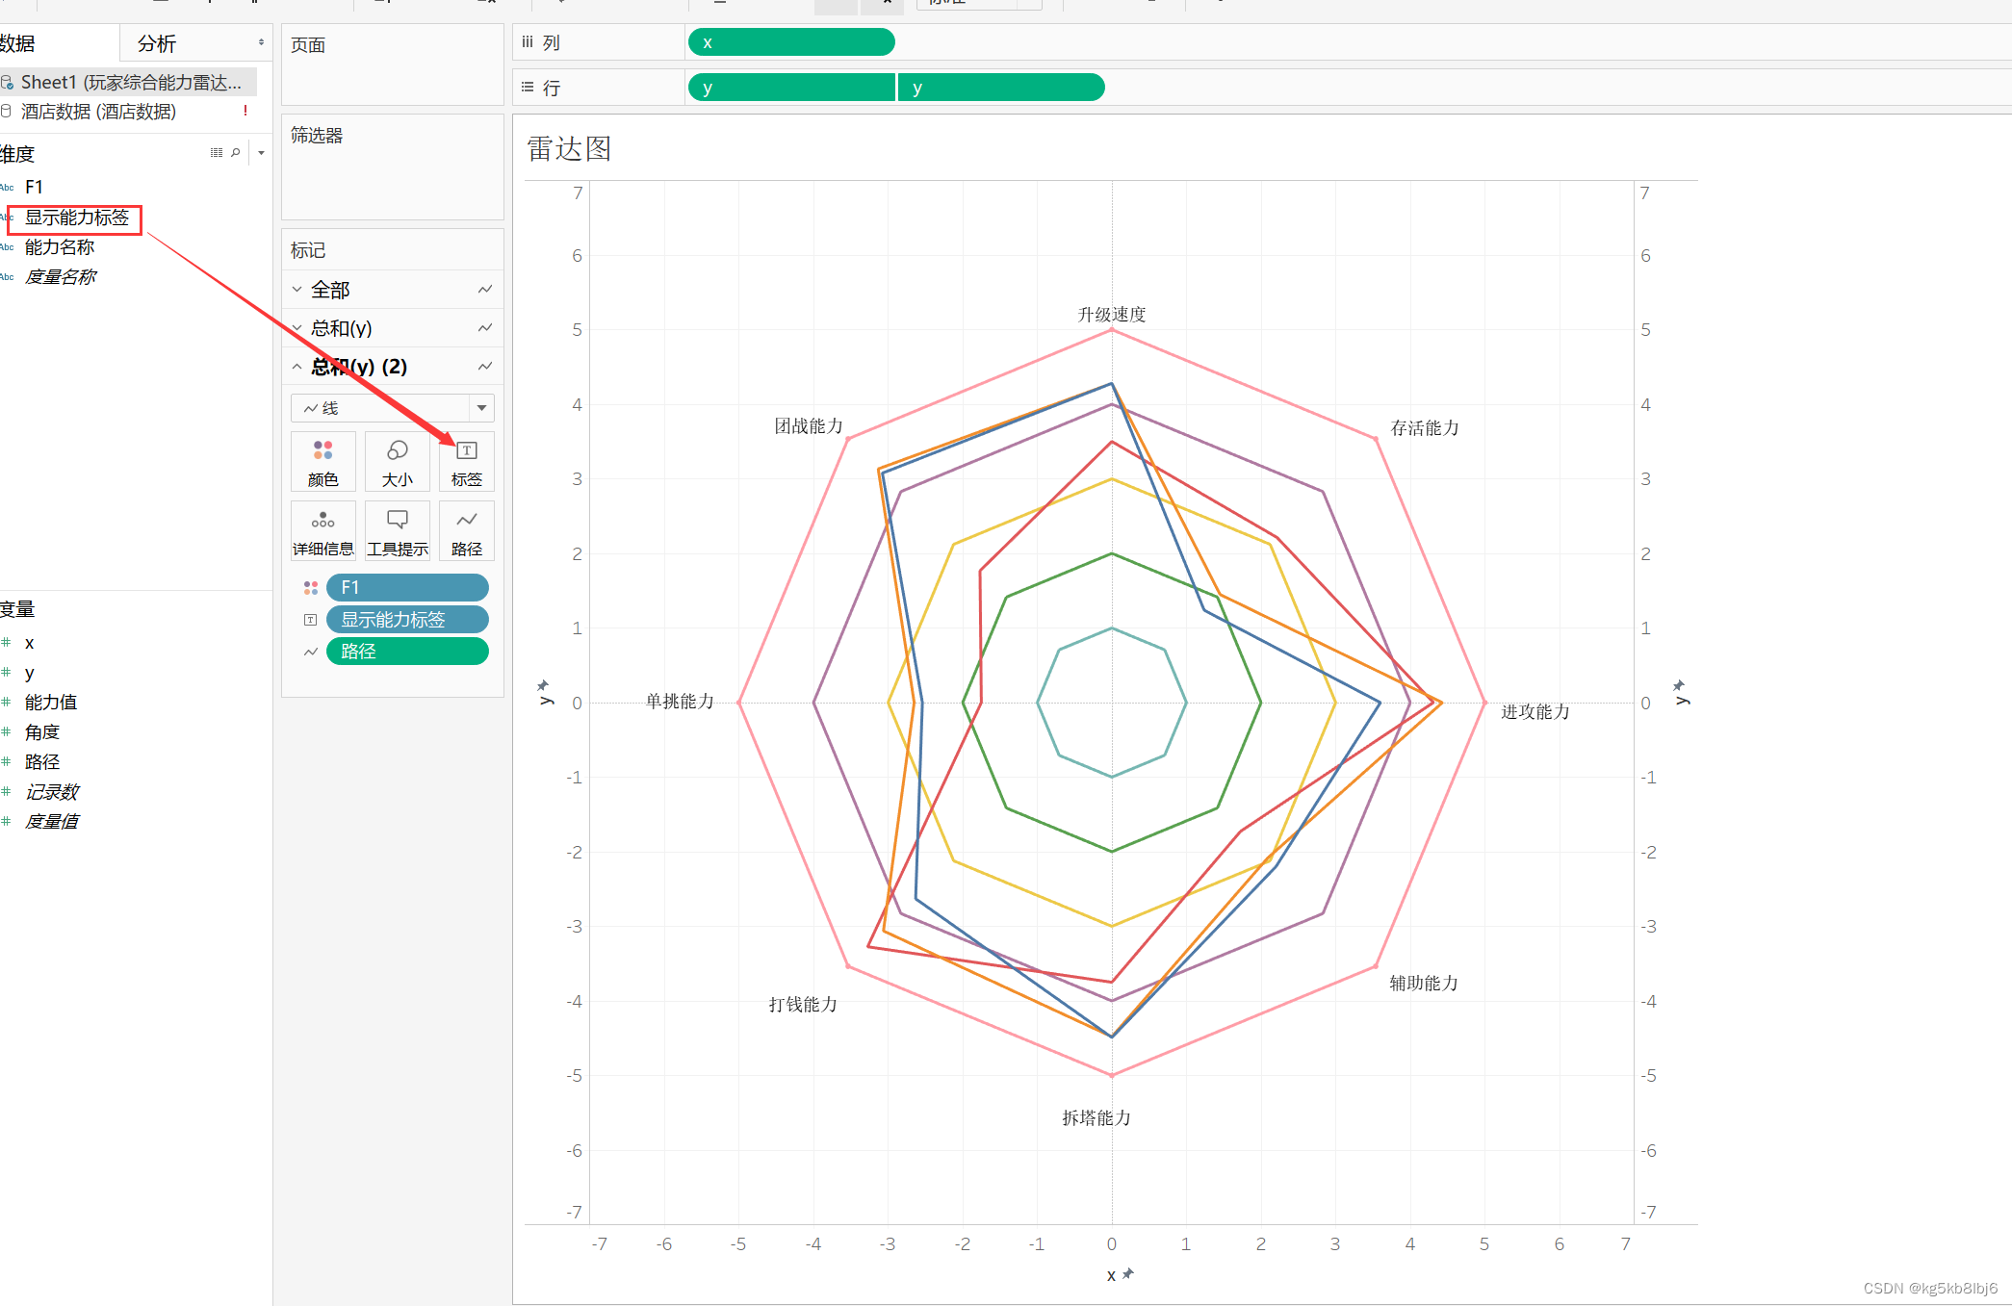Image resolution: width=2012 pixels, height=1306 pixels.
Task: Click the view-as-list icon in dimensions header
Action: tap(217, 152)
